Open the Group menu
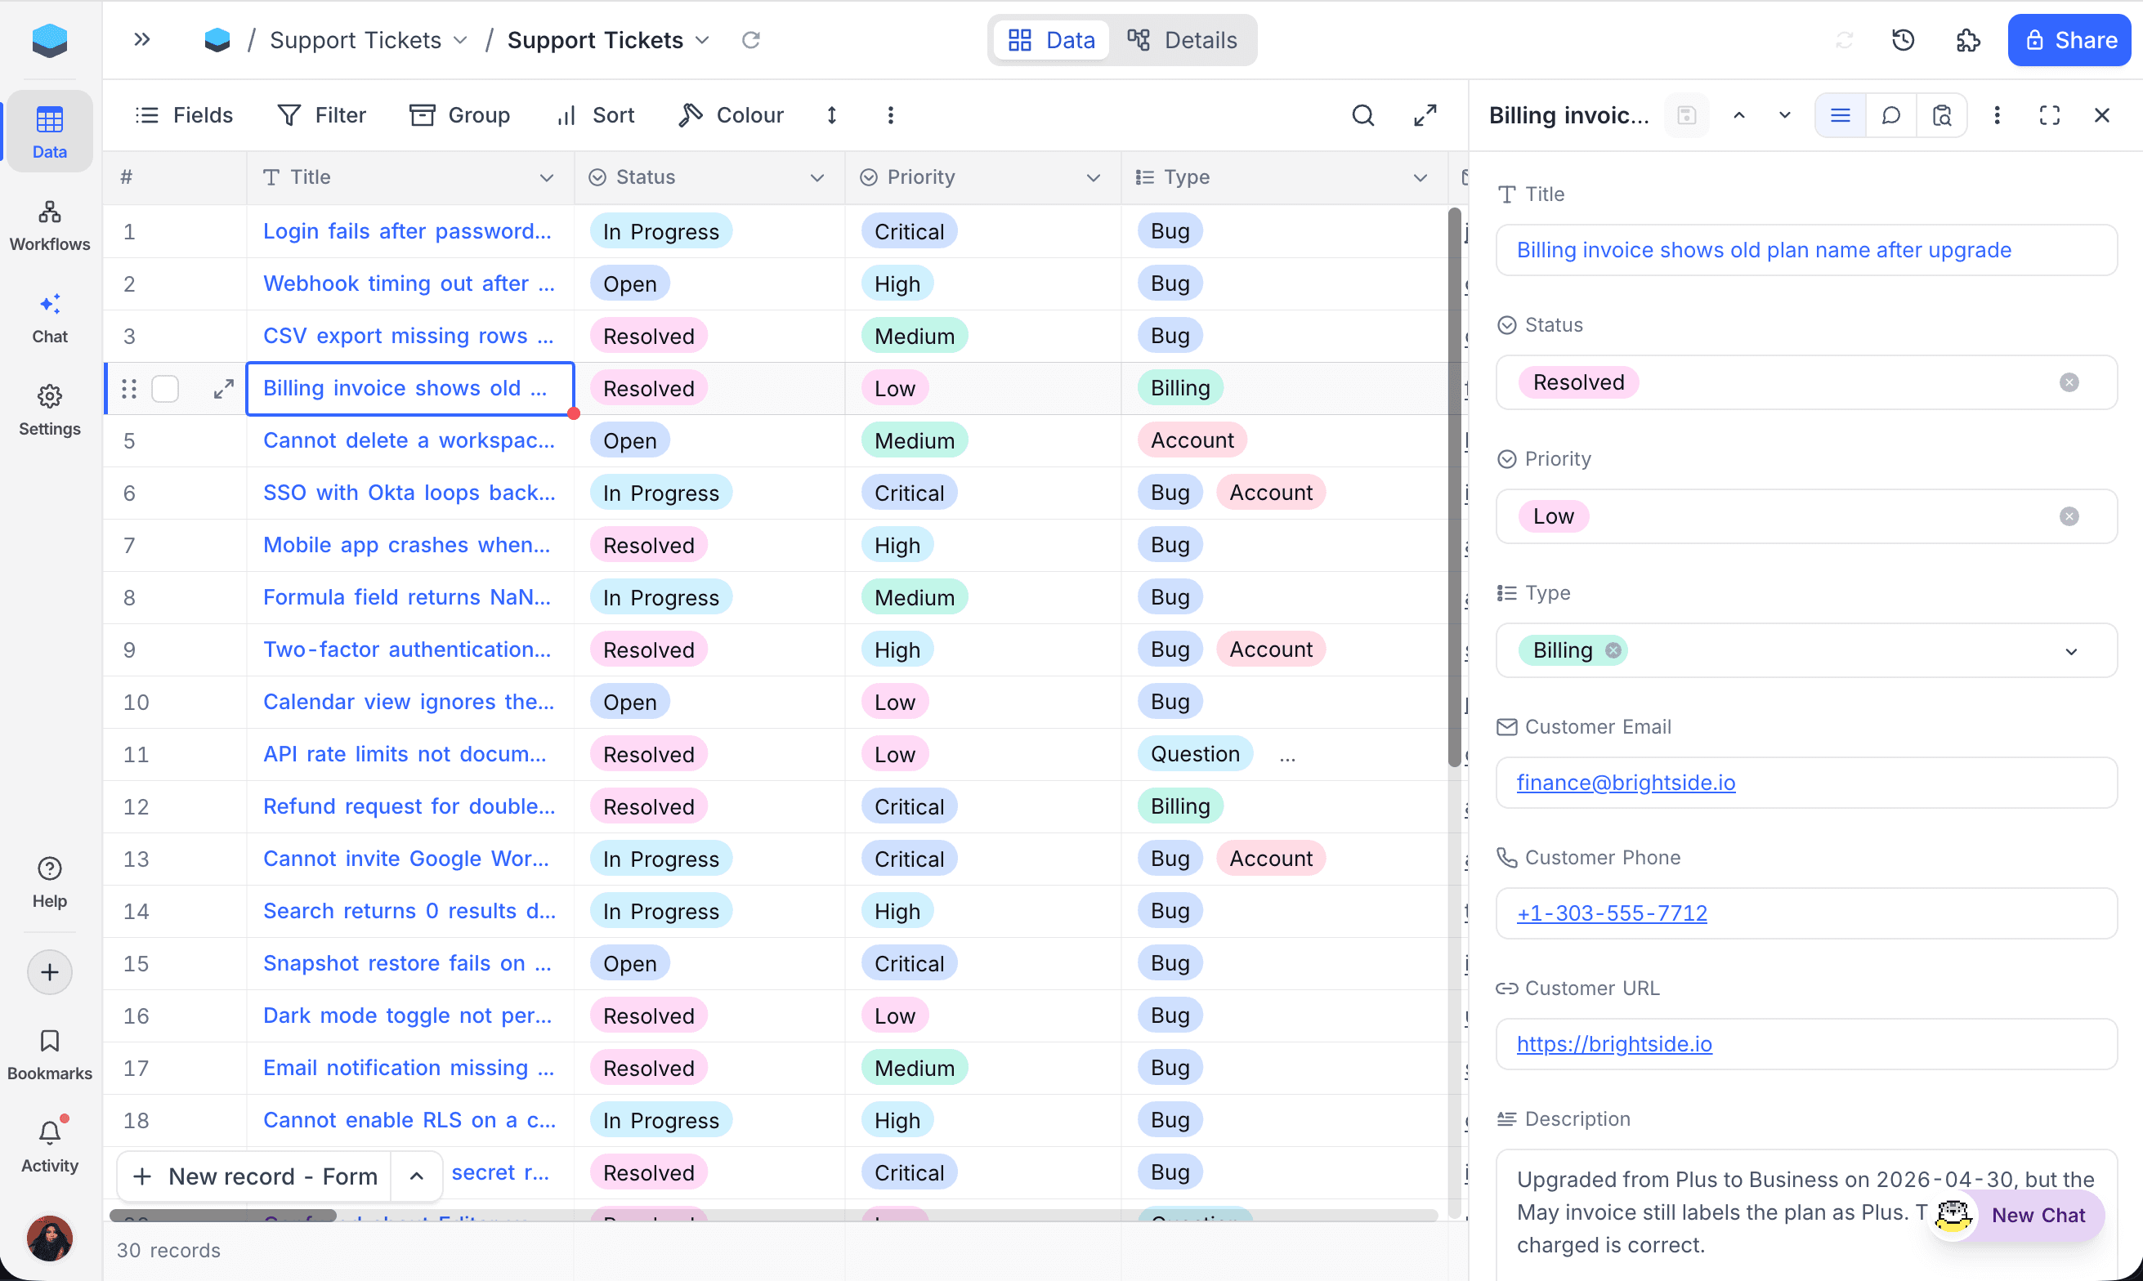 (459, 115)
